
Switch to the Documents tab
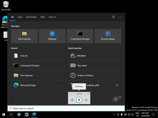[x=31, y=17]
